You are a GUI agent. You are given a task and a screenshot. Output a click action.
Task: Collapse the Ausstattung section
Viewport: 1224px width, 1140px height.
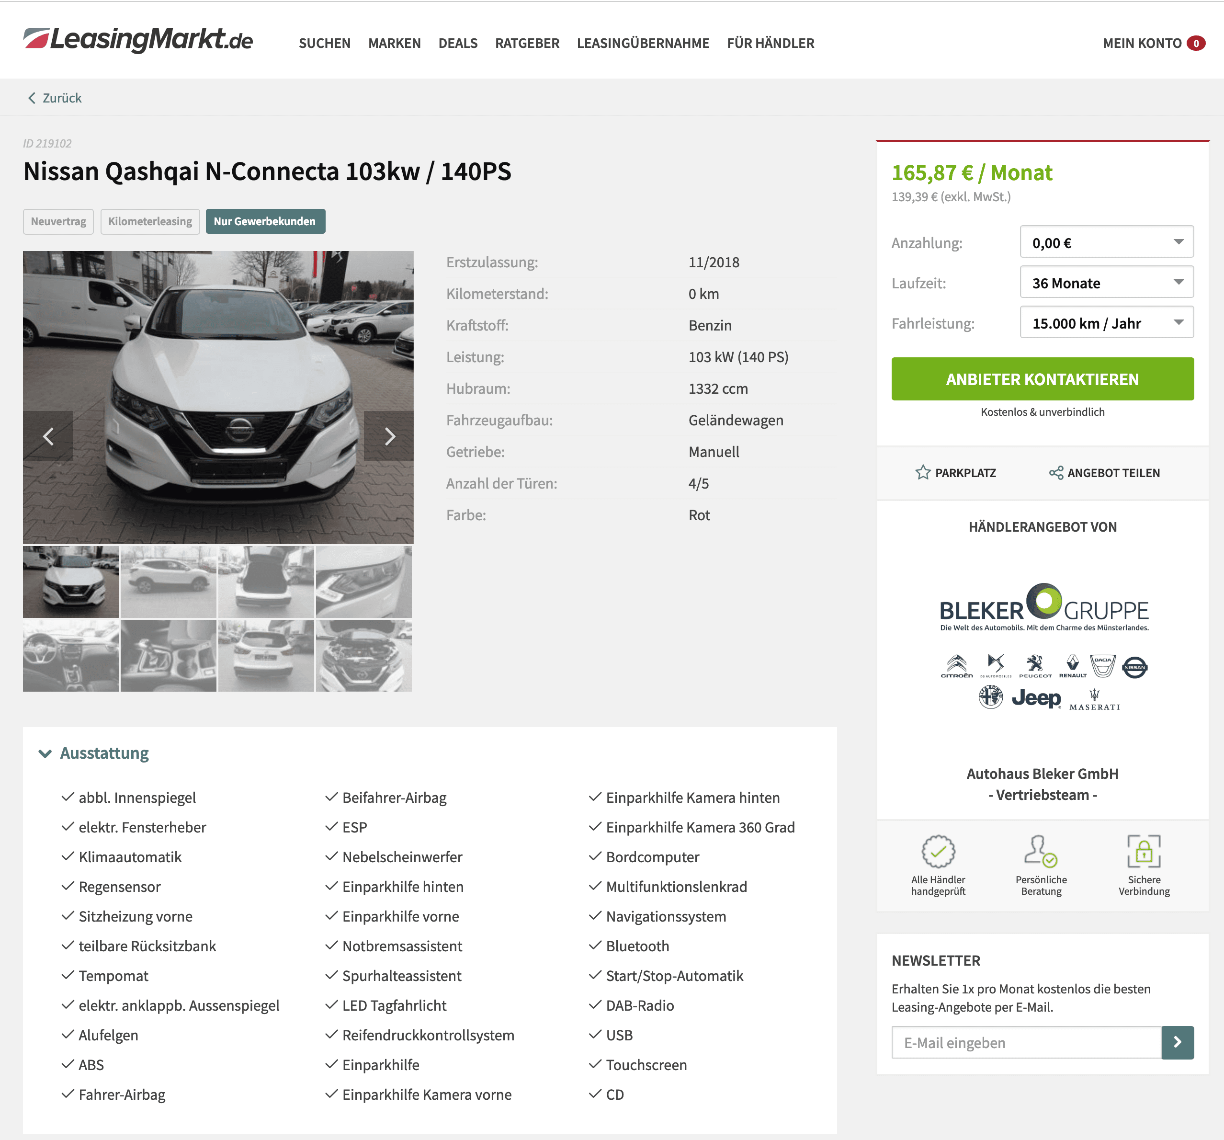(x=94, y=752)
